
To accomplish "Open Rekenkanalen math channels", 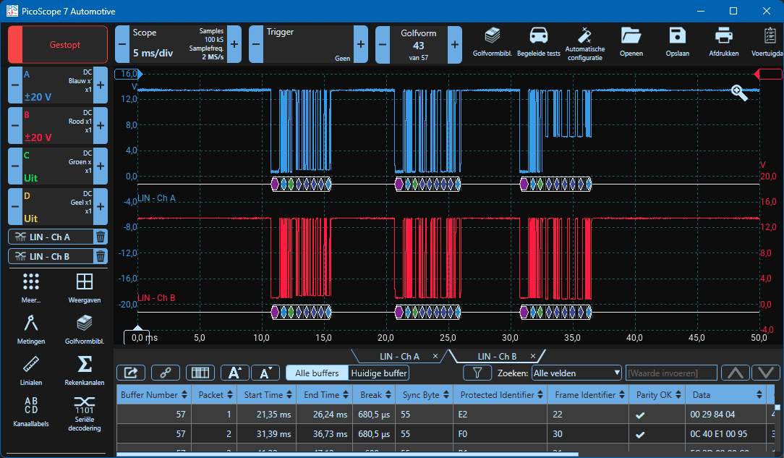I will click(x=84, y=369).
